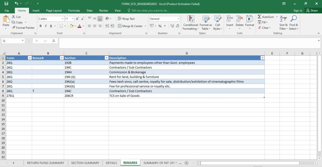
Task: Click Merge & Center
Action: click(x=130, y=26)
